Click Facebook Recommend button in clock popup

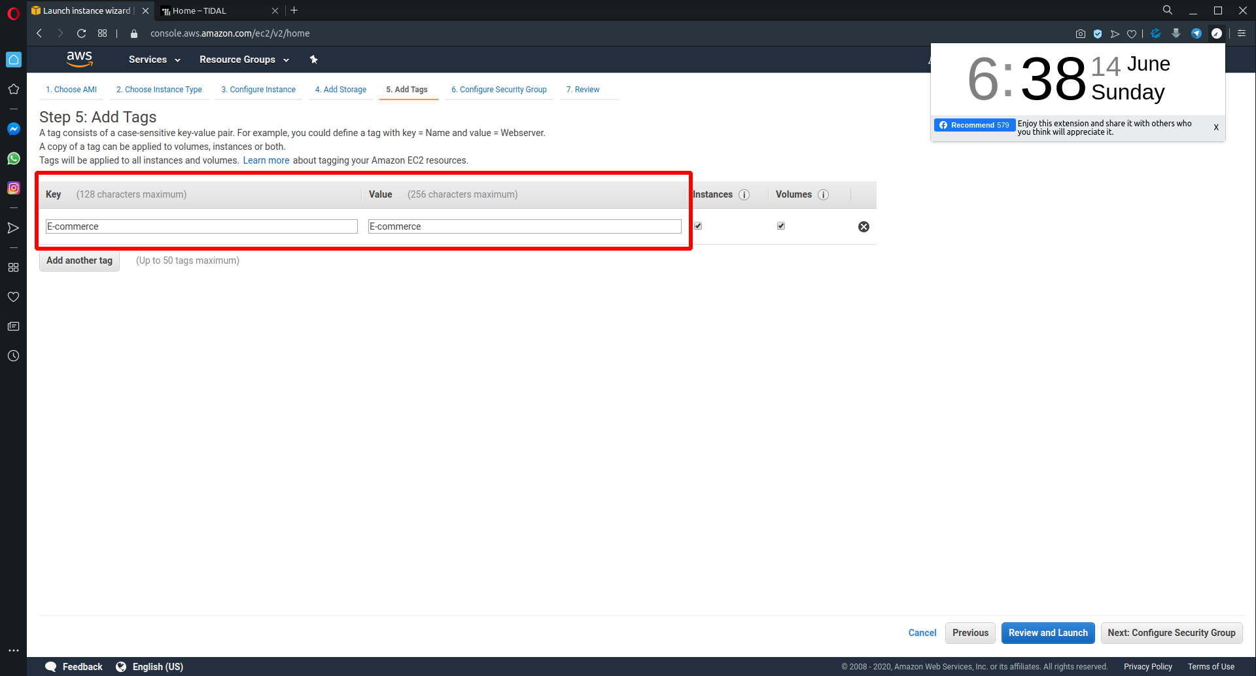tap(974, 125)
